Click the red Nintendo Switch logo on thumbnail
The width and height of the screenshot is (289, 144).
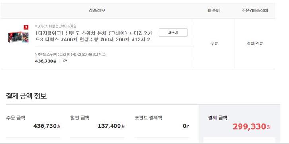tap(26, 27)
